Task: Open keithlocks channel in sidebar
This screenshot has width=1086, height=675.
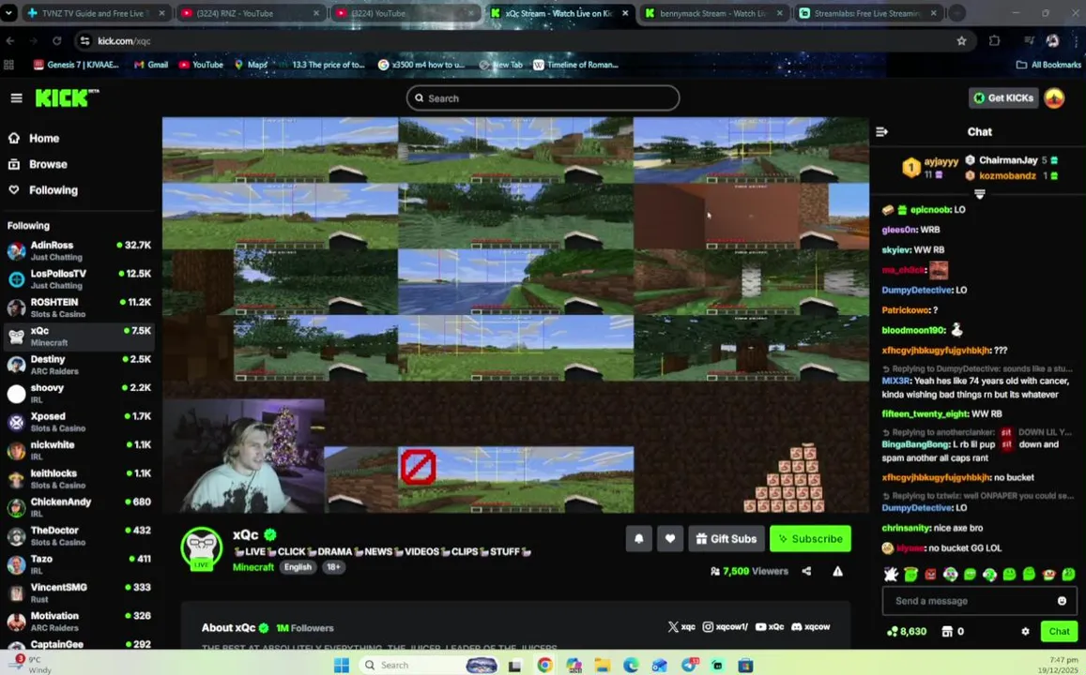Action: pos(79,478)
